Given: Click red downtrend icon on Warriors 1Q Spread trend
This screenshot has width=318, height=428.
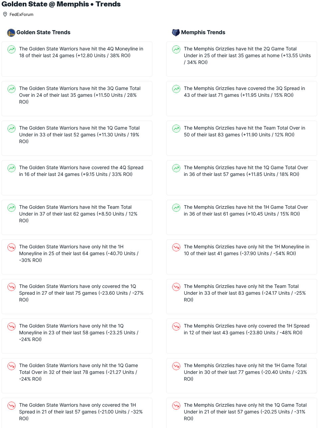Looking at the screenshot, I should click(x=12, y=287).
